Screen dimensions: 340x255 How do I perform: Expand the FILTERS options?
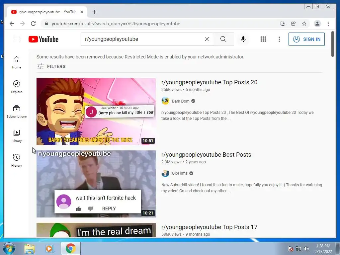point(51,66)
